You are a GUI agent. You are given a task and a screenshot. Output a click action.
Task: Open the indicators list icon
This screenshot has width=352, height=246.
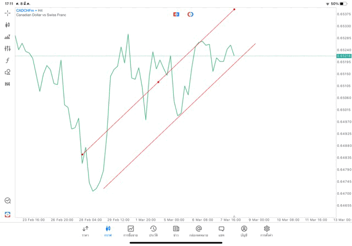(x=8, y=37)
